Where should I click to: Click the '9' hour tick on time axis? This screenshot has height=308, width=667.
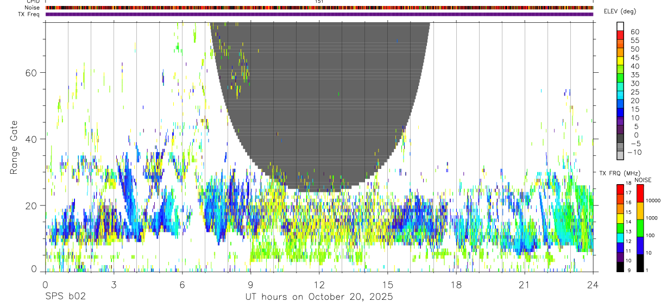click(250, 284)
